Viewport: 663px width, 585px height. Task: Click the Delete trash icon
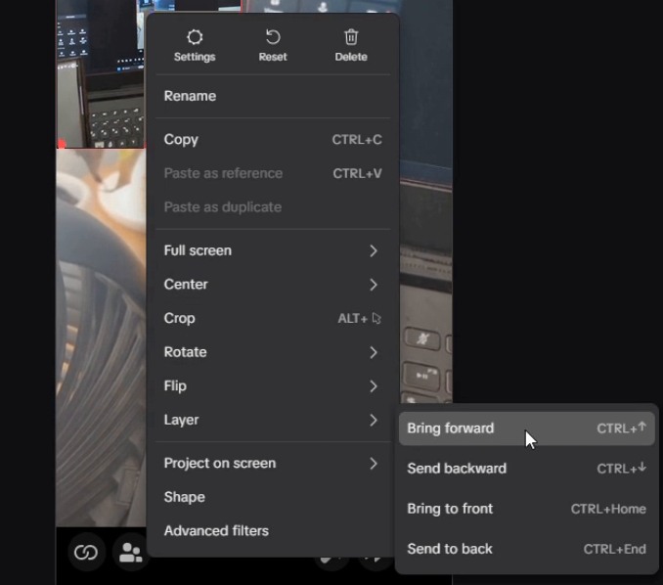point(351,46)
